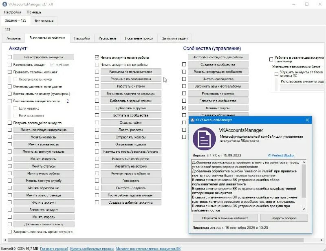The width and height of the screenshot is (326, 251).
Task: Click the Делать репосты button
Action: click(131, 130)
